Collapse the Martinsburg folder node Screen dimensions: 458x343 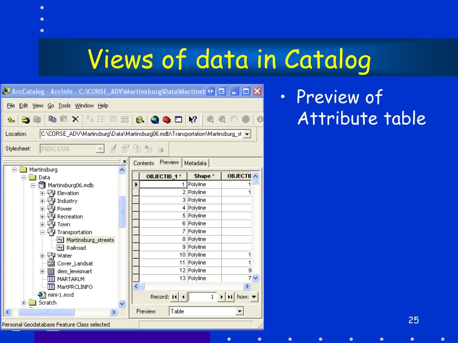point(14,169)
